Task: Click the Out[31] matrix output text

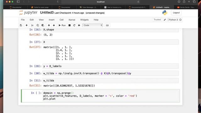Action: pos(69,86)
